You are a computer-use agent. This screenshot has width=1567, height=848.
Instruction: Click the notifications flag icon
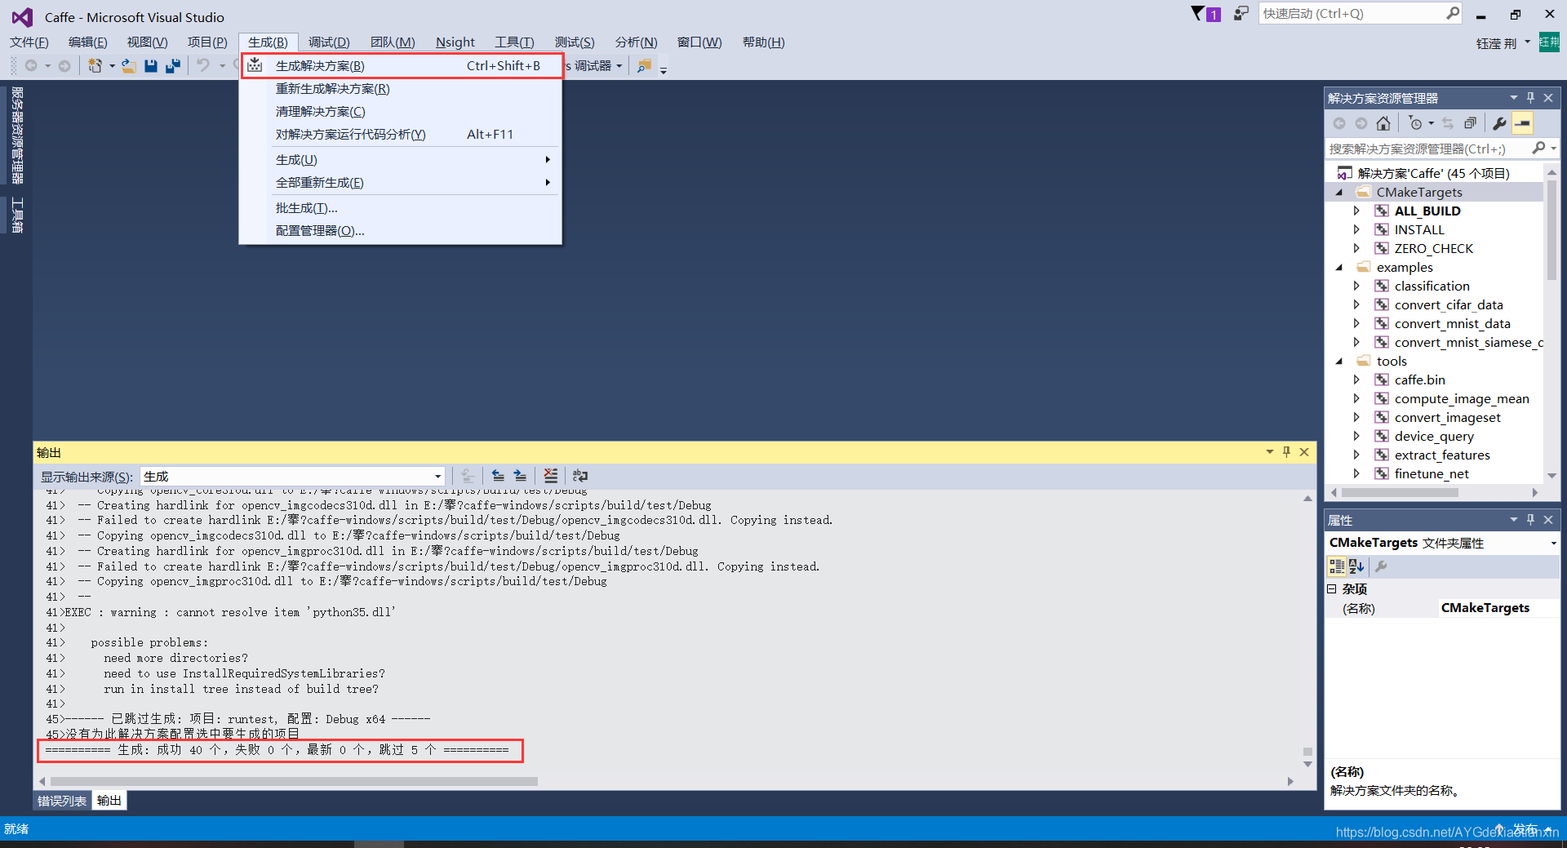(x=1197, y=13)
